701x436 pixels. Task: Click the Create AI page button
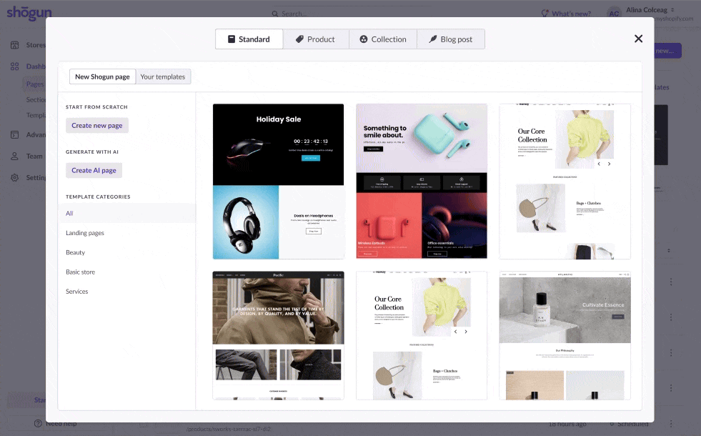click(94, 170)
